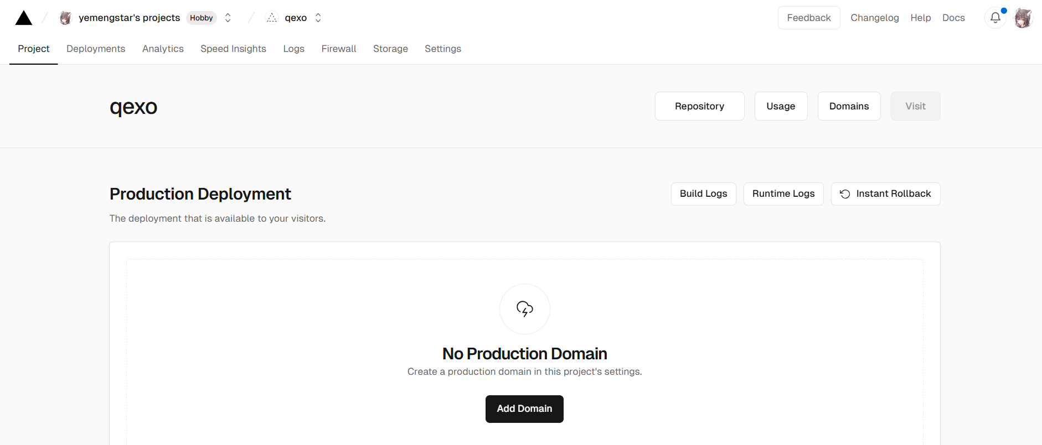Click the Vercel triangle logo

click(23, 18)
